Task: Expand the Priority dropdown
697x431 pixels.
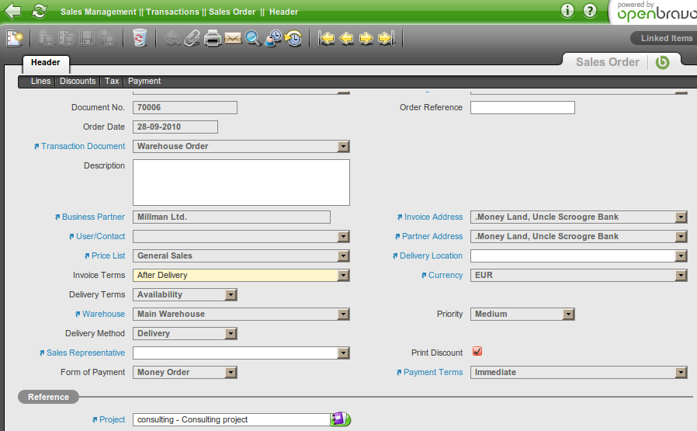Action: (568, 314)
